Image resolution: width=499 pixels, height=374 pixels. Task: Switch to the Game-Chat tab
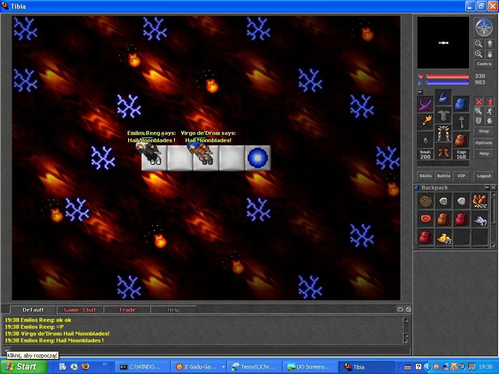pos(80,310)
